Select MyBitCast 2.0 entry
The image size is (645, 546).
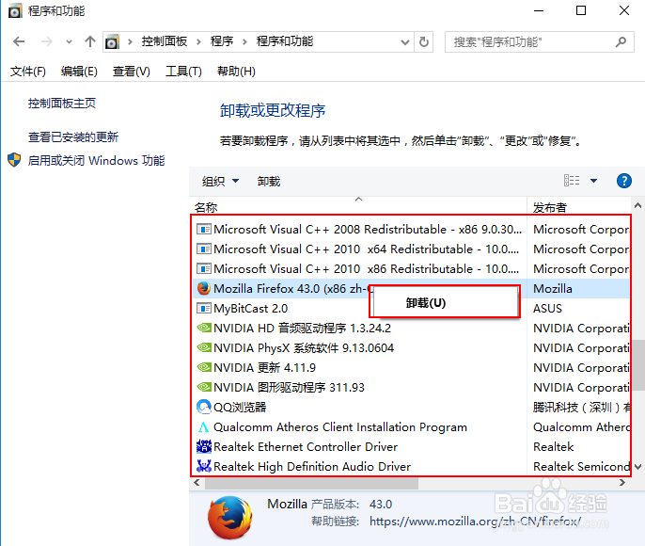coord(250,309)
